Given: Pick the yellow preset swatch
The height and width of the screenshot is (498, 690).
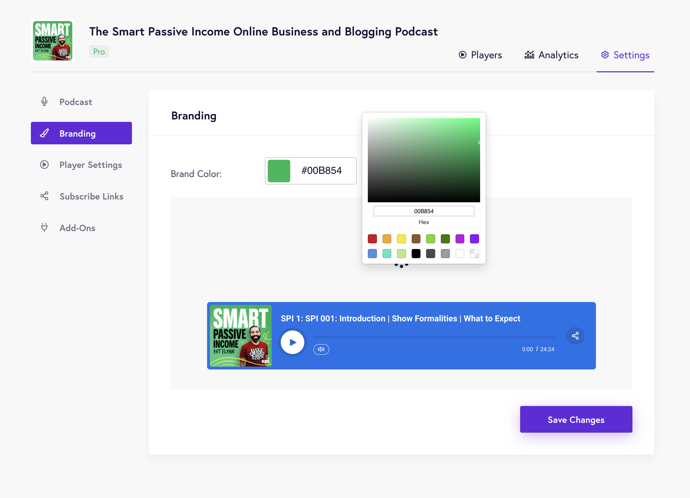Looking at the screenshot, I should coord(402,239).
